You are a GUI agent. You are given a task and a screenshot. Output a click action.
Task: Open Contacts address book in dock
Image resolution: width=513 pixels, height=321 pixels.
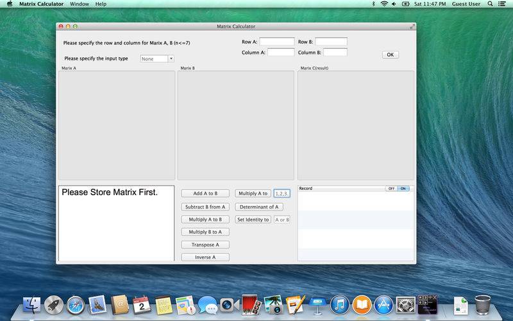(119, 304)
